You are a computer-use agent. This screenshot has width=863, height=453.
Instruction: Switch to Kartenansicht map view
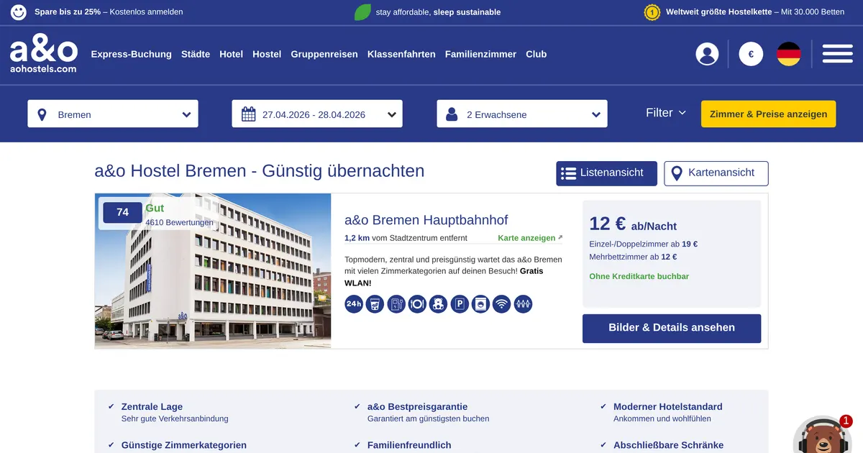point(716,173)
